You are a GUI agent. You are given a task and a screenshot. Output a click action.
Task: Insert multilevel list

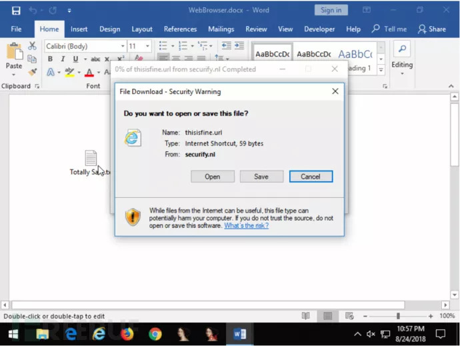pyautogui.click(x=203, y=45)
